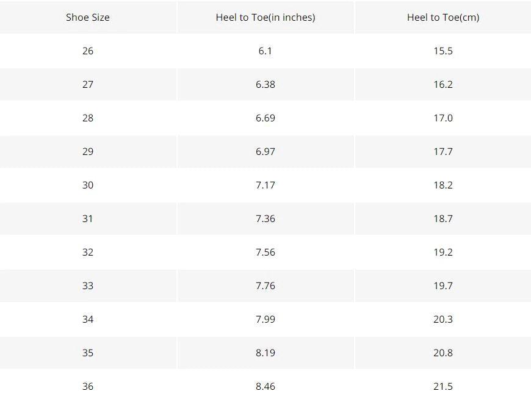Screen dimensions: 531x402
Task: Click the 21.5 cm value
Action: click(443, 386)
